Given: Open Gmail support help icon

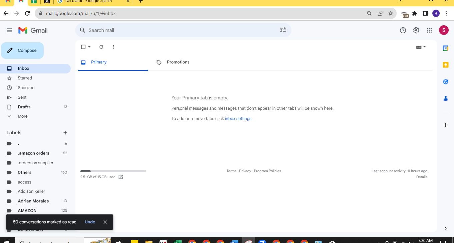Looking at the screenshot, I should click(403, 30).
